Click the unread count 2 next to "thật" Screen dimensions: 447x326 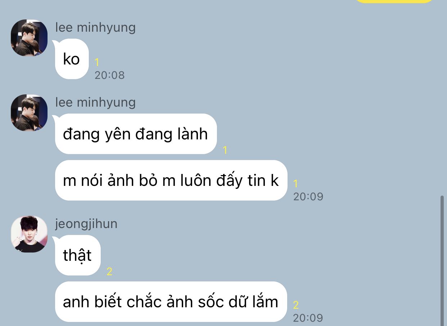click(x=109, y=272)
